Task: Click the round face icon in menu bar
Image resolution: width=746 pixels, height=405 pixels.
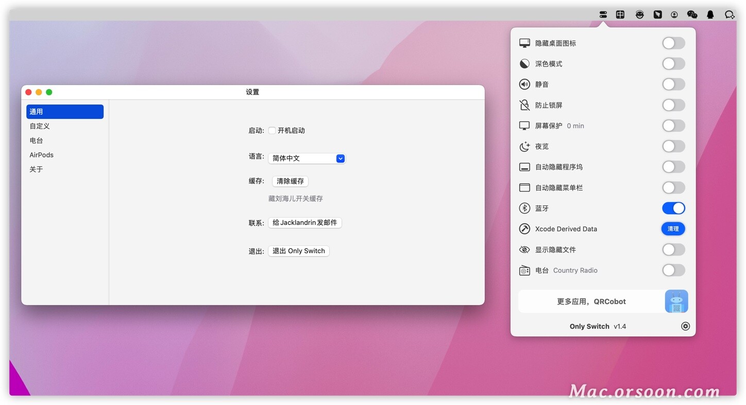Action: click(x=639, y=14)
